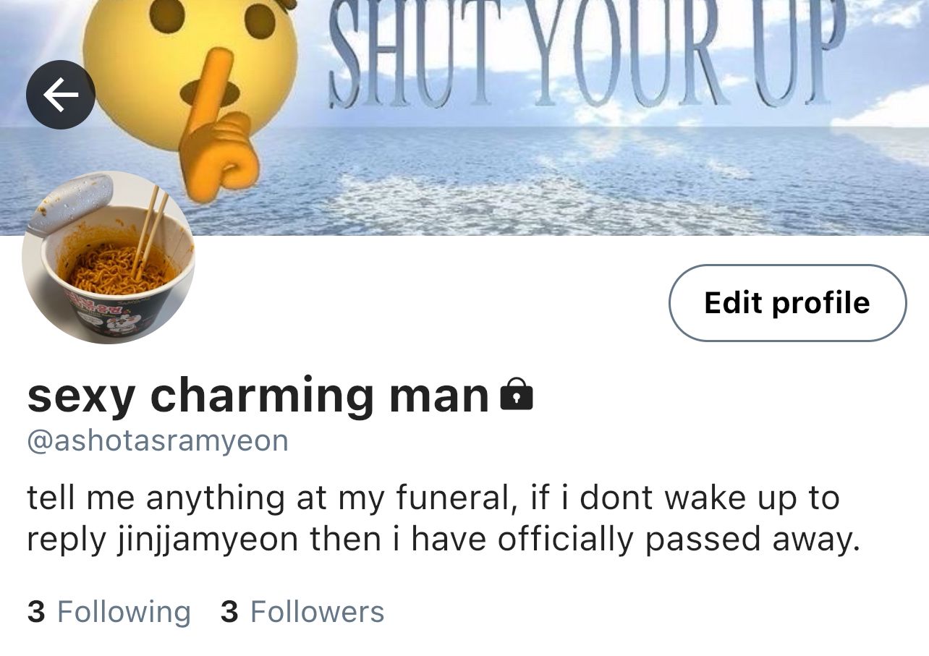This screenshot has height=656, width=929.
Task: Open the Followers list
Action: 302,612
